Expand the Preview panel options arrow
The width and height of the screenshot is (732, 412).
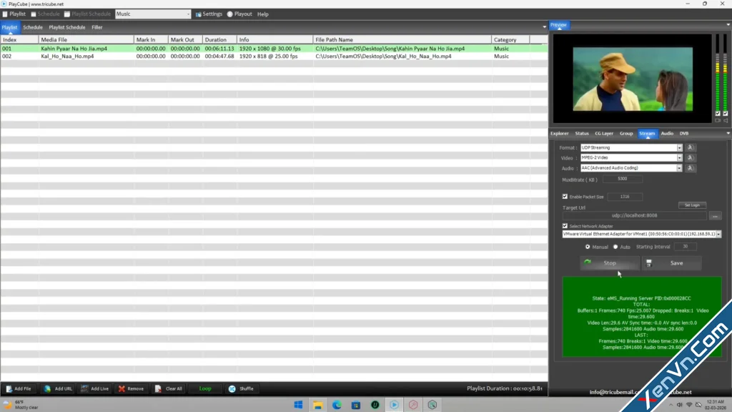click(728, 25)
